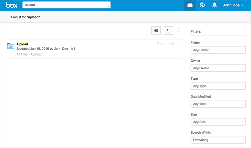The image size is (251, 148).
Task: Click the search field containing upload
Action: click(x=67, y=5)
